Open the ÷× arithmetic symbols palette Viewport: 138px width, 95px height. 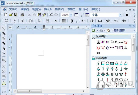[x=116, y=21]
